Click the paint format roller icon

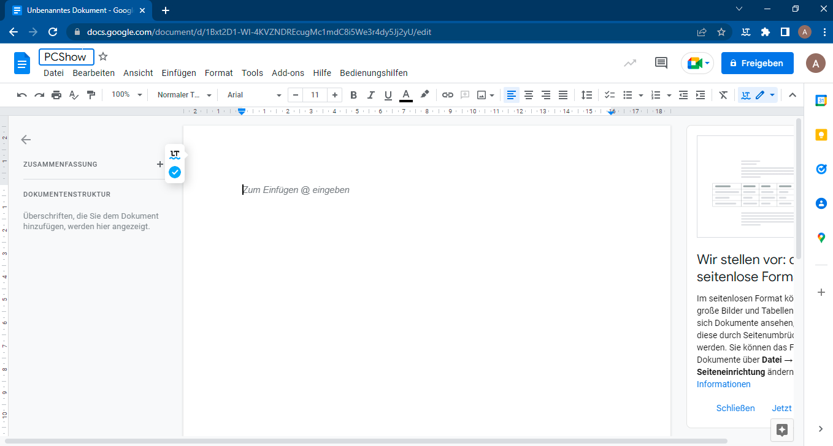click(91, 95)
